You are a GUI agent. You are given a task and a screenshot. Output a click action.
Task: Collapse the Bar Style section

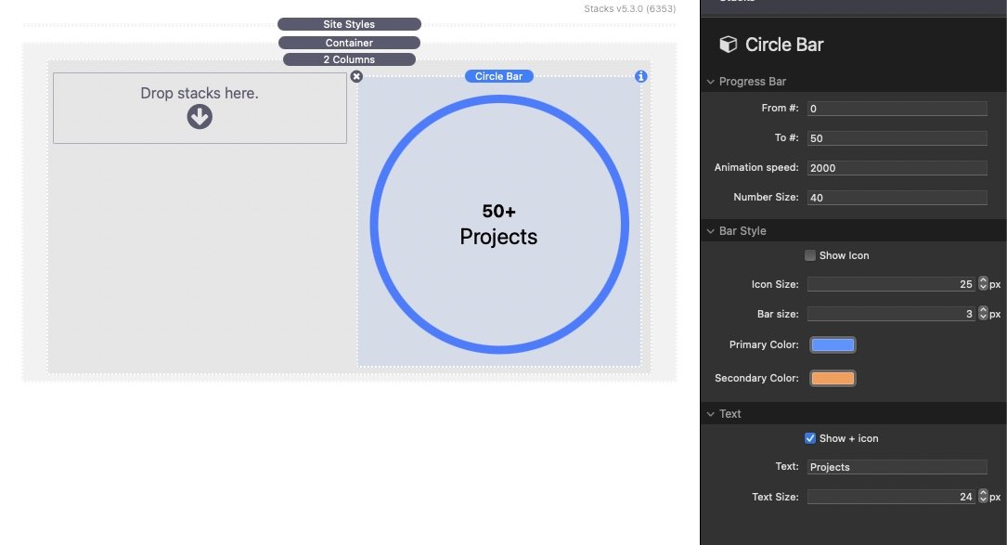pos(711,231)
